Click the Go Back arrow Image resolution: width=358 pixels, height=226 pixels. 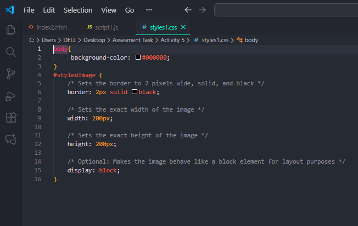pyautogui.click(x=188, y=10)
